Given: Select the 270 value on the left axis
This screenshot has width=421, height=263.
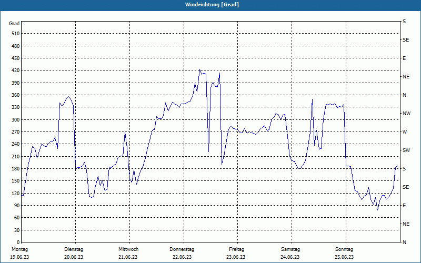Looking at the screenshot, I should 15,132.
